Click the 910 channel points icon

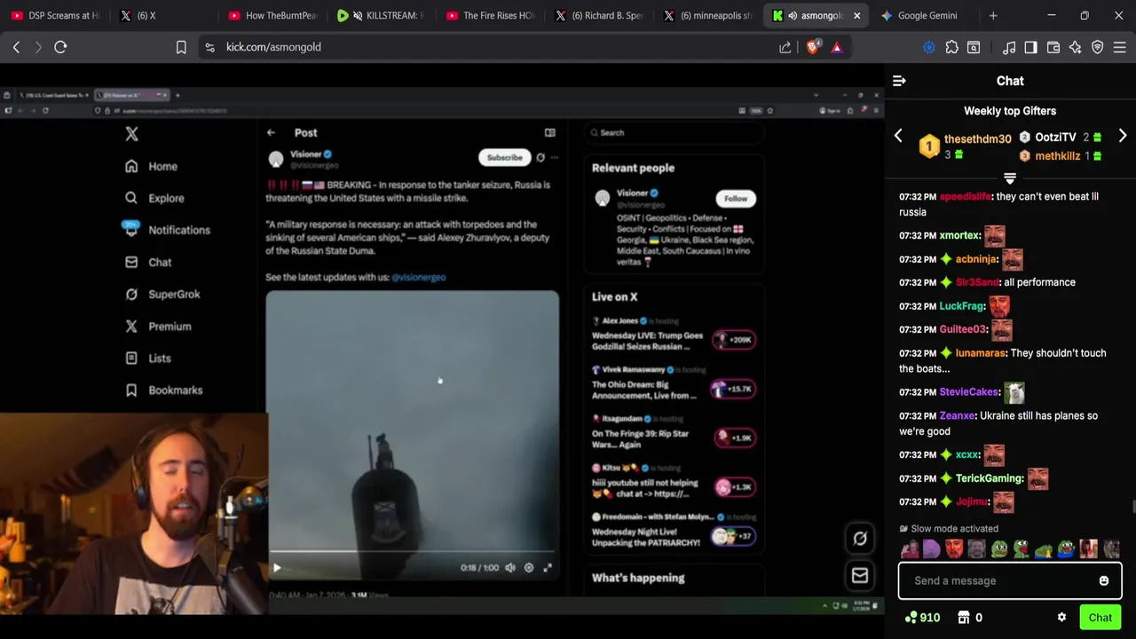[x=911, y=618]
